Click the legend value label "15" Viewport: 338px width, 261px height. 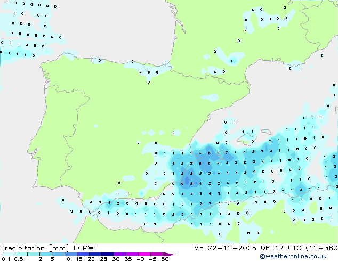(79, 259)
